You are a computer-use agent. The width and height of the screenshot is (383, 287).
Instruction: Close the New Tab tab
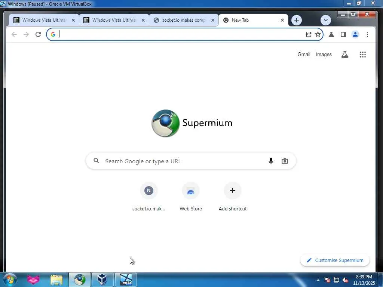(x=282, y=20)
